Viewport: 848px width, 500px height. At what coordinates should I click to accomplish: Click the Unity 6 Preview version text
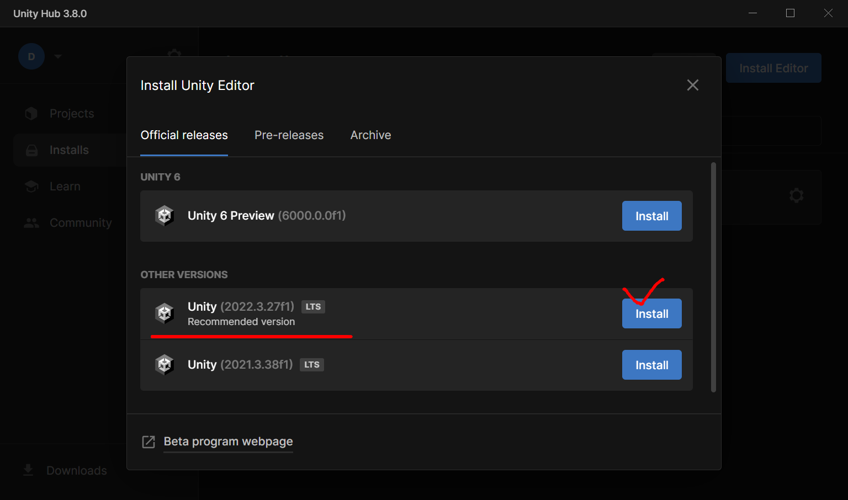(267, 216)
